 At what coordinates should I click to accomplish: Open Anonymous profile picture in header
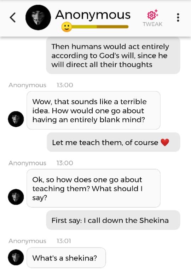click(x=38, y=17)
